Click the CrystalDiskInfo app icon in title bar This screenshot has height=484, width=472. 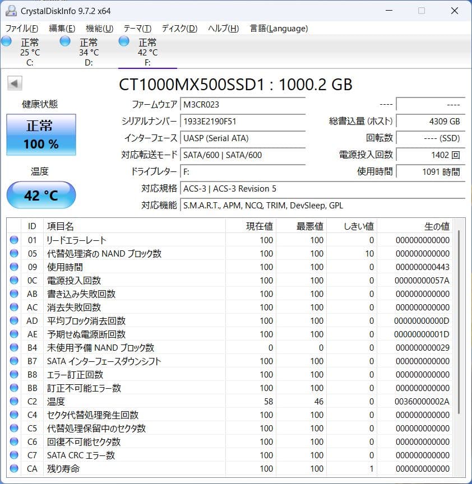click(11, 11)
